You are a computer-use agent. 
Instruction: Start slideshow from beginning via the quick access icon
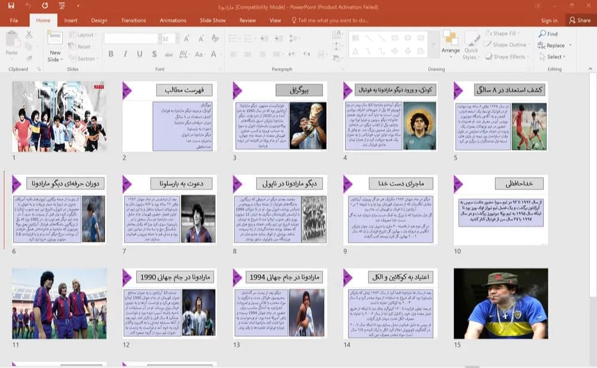(61, 6)
